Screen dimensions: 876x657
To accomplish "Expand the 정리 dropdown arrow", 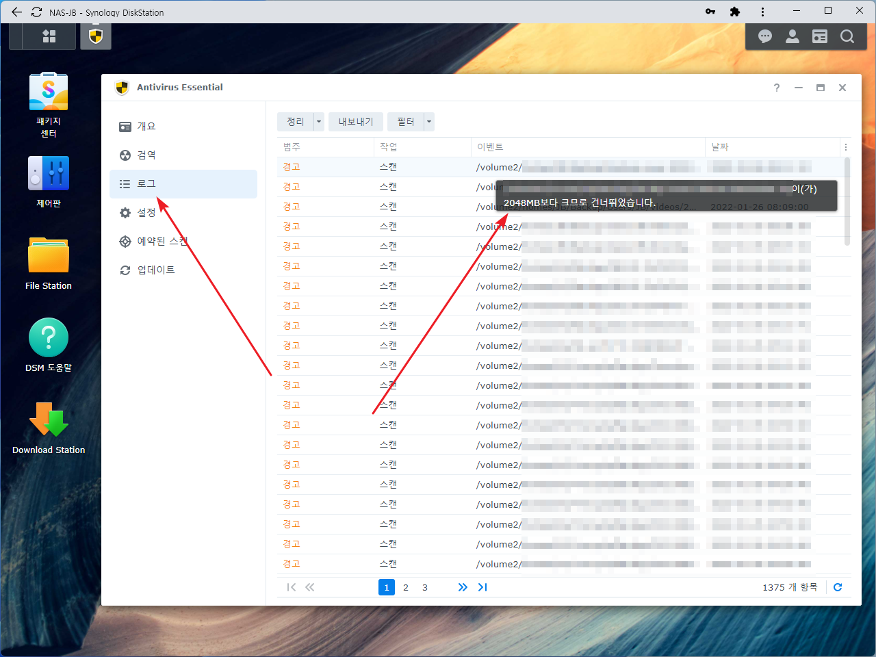I will (x=319, y=122).
